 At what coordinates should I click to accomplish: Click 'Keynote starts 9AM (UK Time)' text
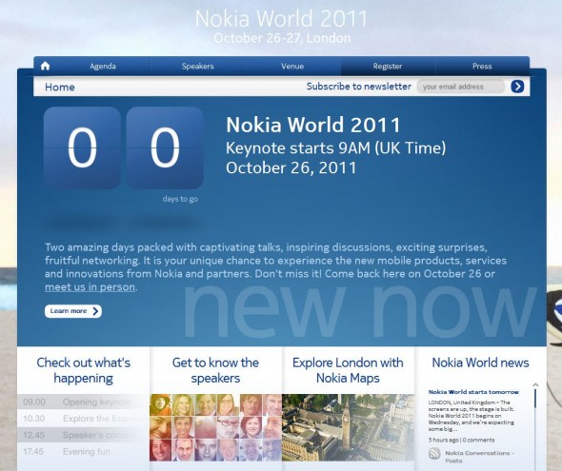pyautogui.click(x=336, y=148)
